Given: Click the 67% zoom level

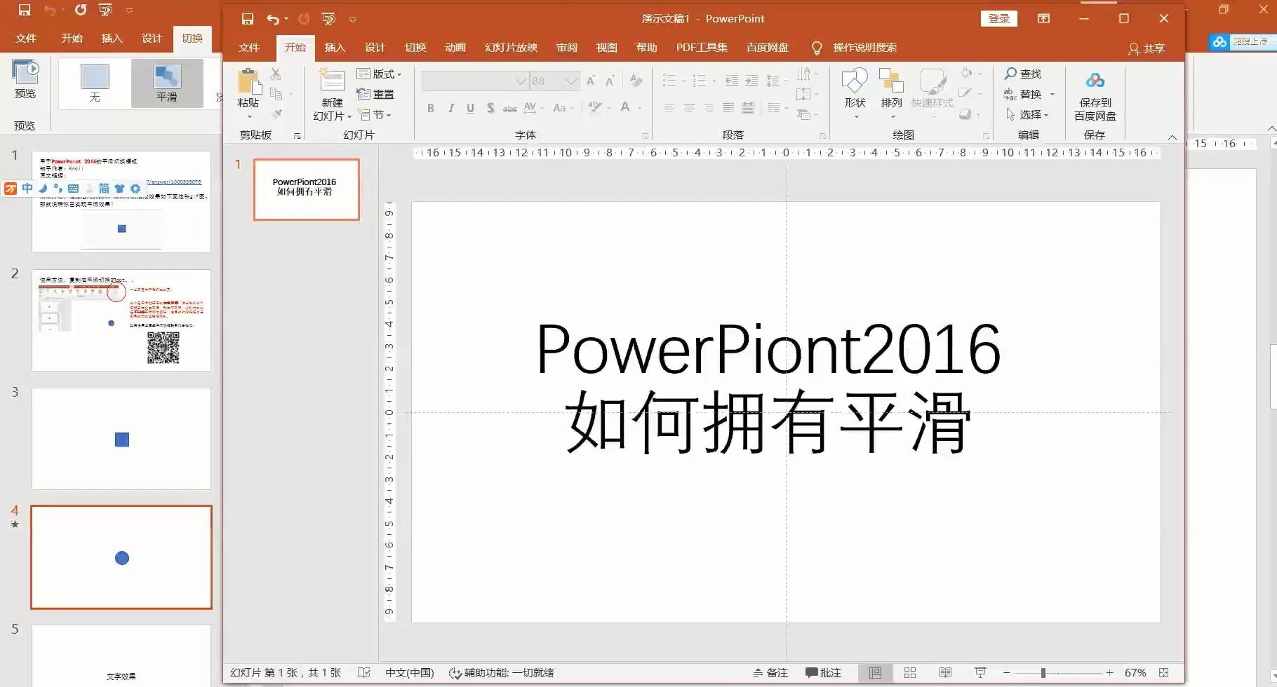Looking at the screenshot, I should (1135, 673).
